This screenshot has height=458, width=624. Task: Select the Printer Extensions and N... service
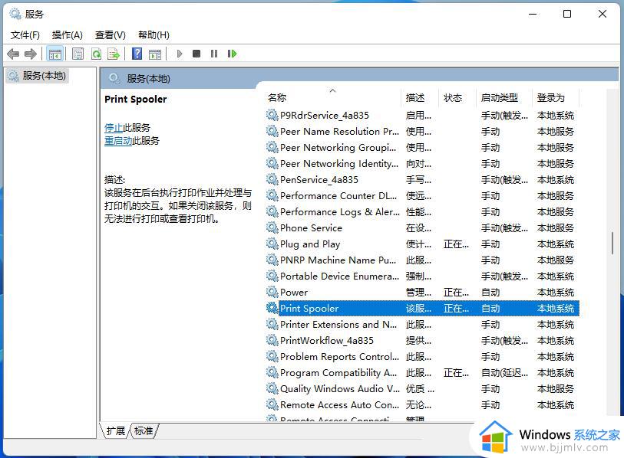pyautogui.click(x=338, y=325)
